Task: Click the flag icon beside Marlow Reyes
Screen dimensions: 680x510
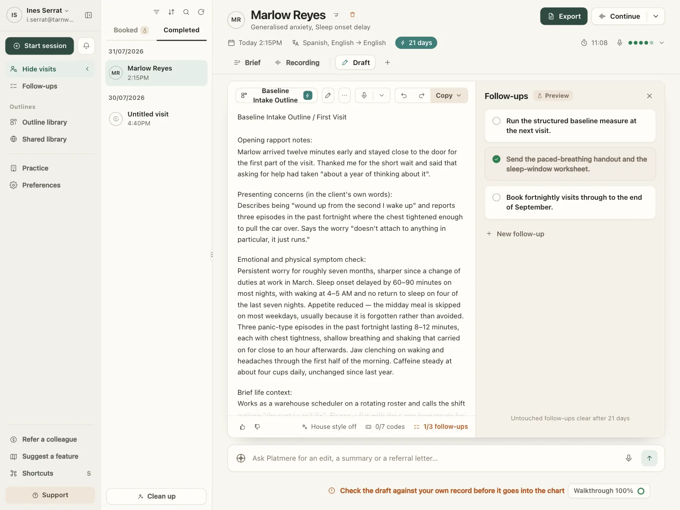Action: point(336,15)
